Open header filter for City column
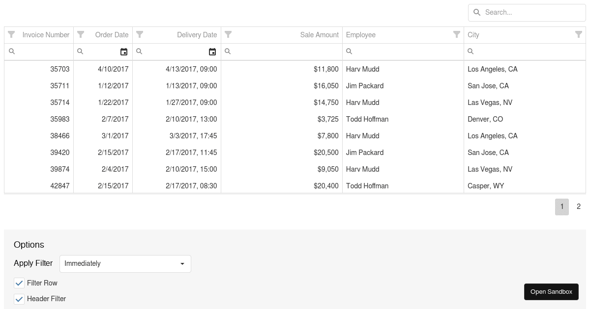 pyautogui.click(x=579, y=35)
